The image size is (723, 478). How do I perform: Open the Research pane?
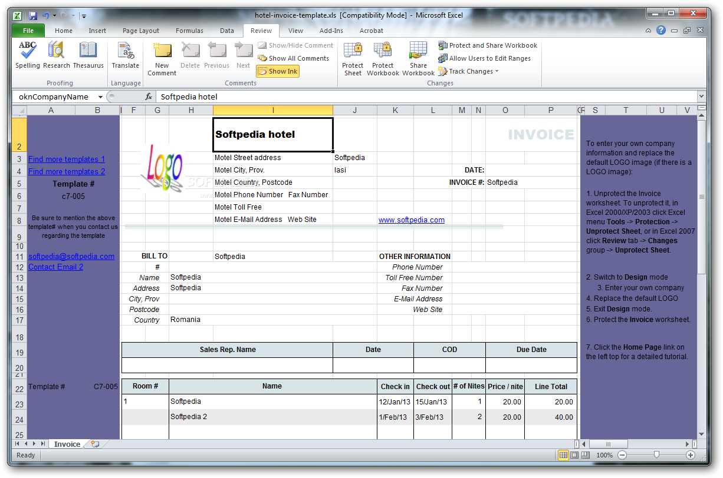click(x=57, y=55)
